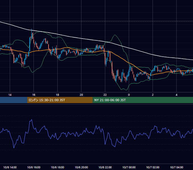The image size is (193, 170).
Task: Click the 16 hour label on price chart
Action: point(33,95)
